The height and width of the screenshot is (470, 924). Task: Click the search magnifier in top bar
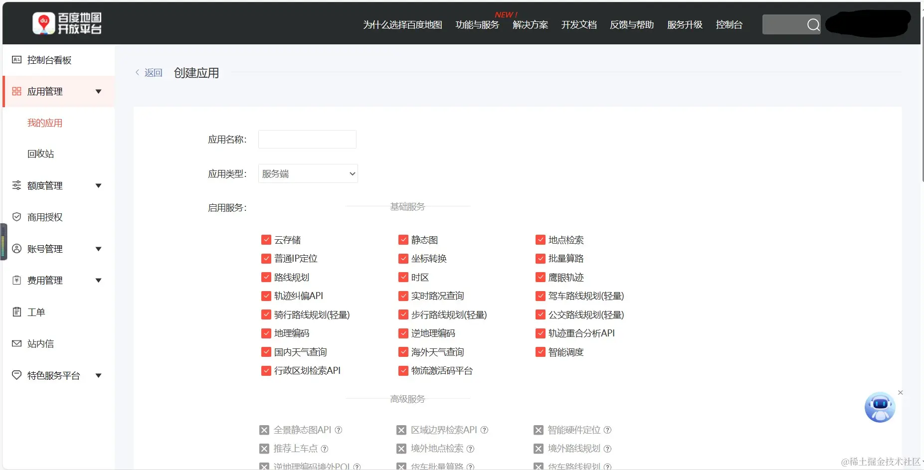(x=813, y=24)
